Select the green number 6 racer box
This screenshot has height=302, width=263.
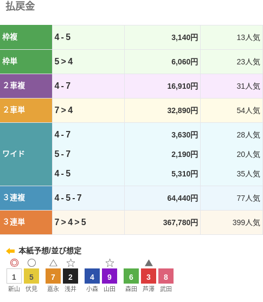click(131, 276)
